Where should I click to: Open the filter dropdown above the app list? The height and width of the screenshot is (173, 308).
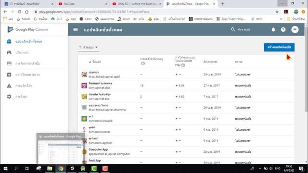coord(89,47)
